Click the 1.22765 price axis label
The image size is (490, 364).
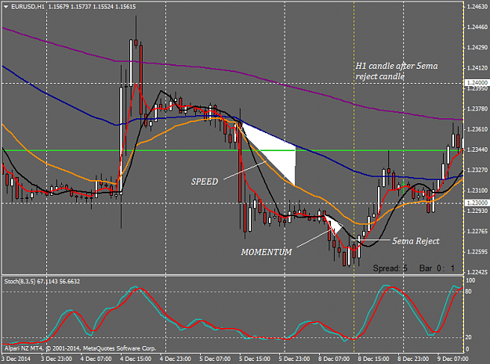click(477, 231)
